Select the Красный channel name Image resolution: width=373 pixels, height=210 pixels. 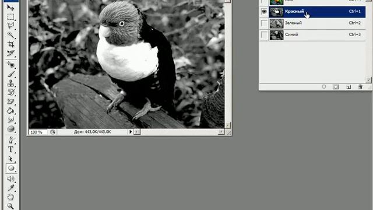(294, 12)
